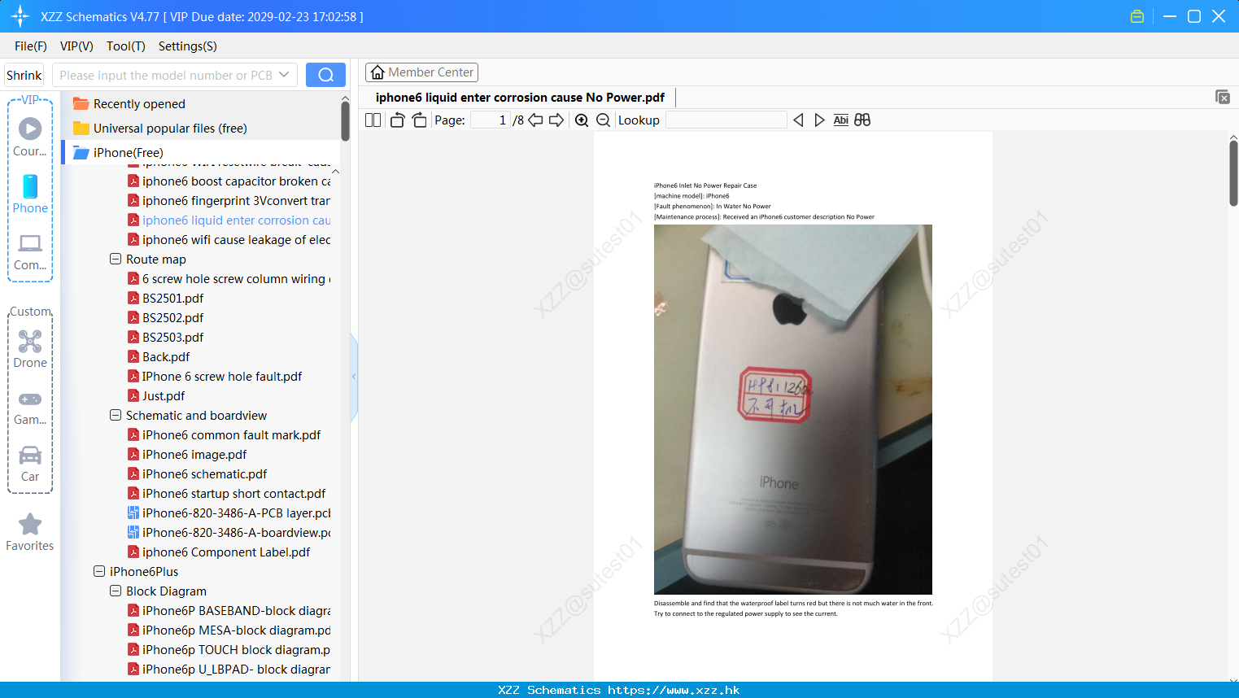
Task: Select the iphone6 liquid enter corrosion PDF tab
Action: [x=520, y=98]
